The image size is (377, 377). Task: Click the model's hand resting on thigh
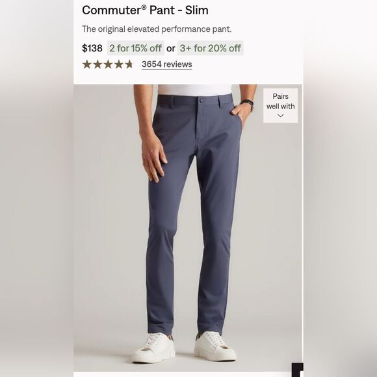[154, 158]
